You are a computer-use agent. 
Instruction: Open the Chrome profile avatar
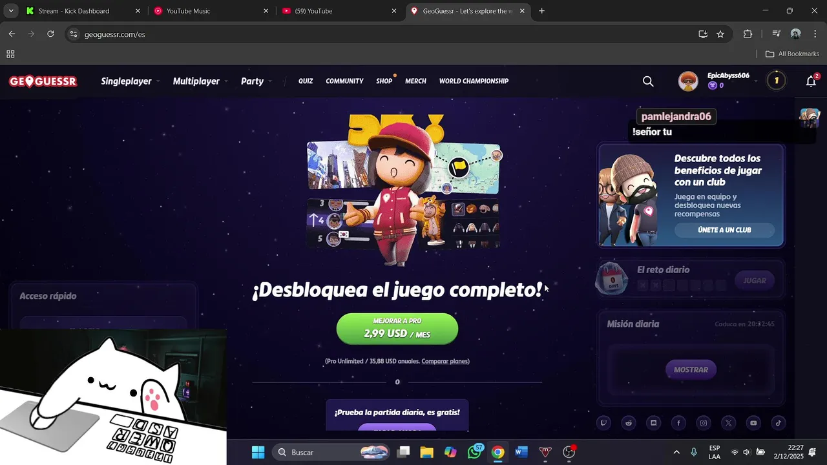coord(796,34)
